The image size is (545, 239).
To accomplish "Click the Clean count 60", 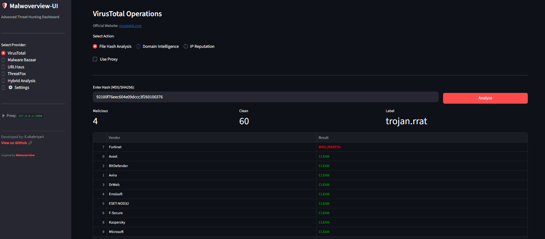I will [x=244, y=121].
